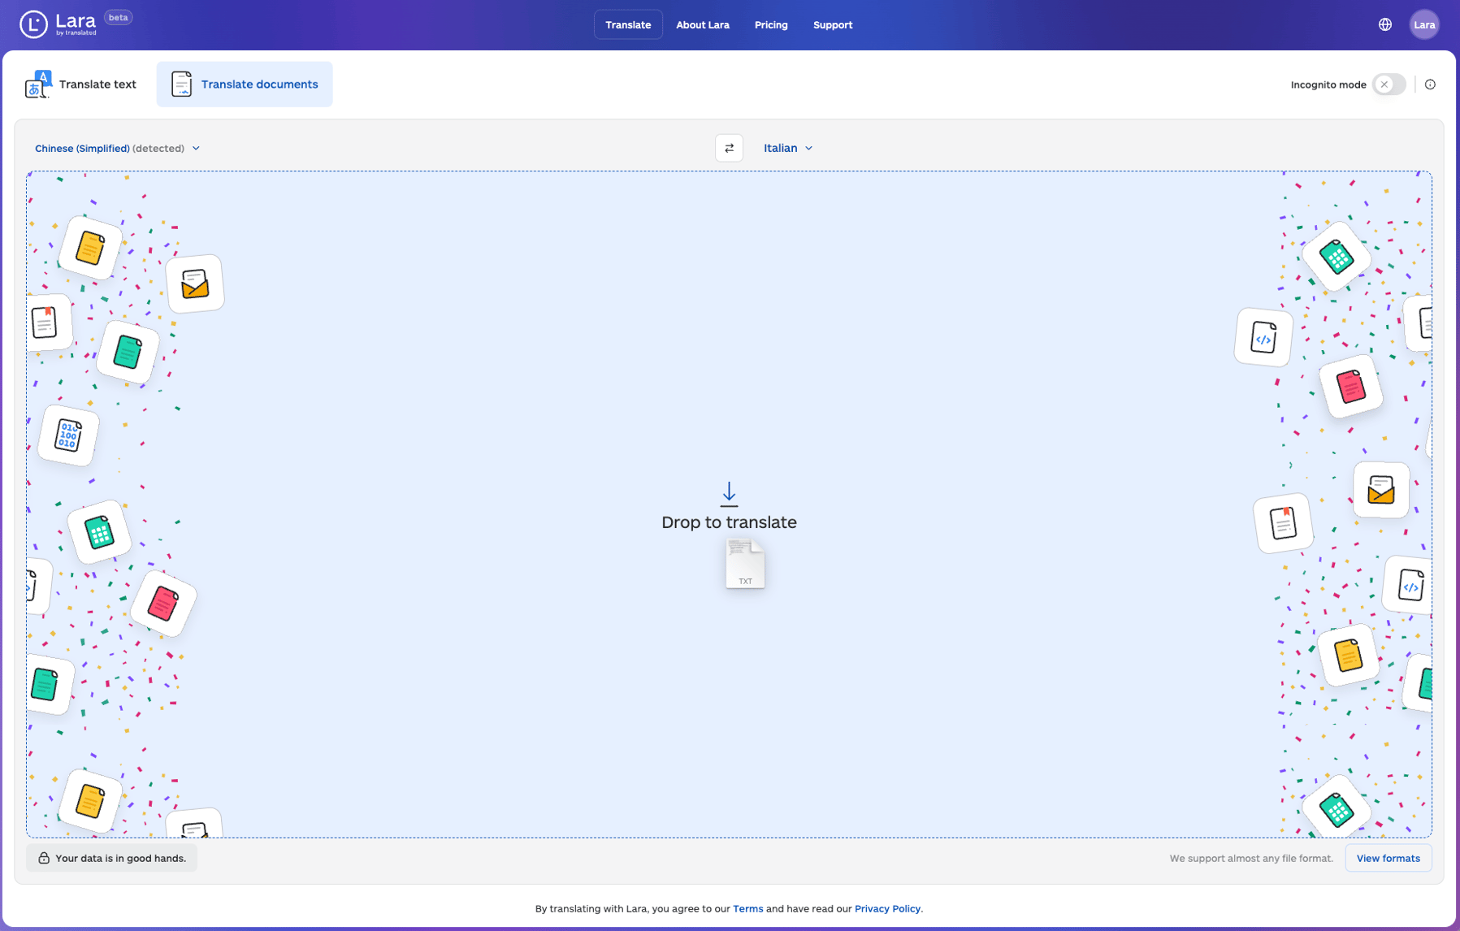Click the document icon on Translate documents tab

pyautogui.click(x=181, y=84)
